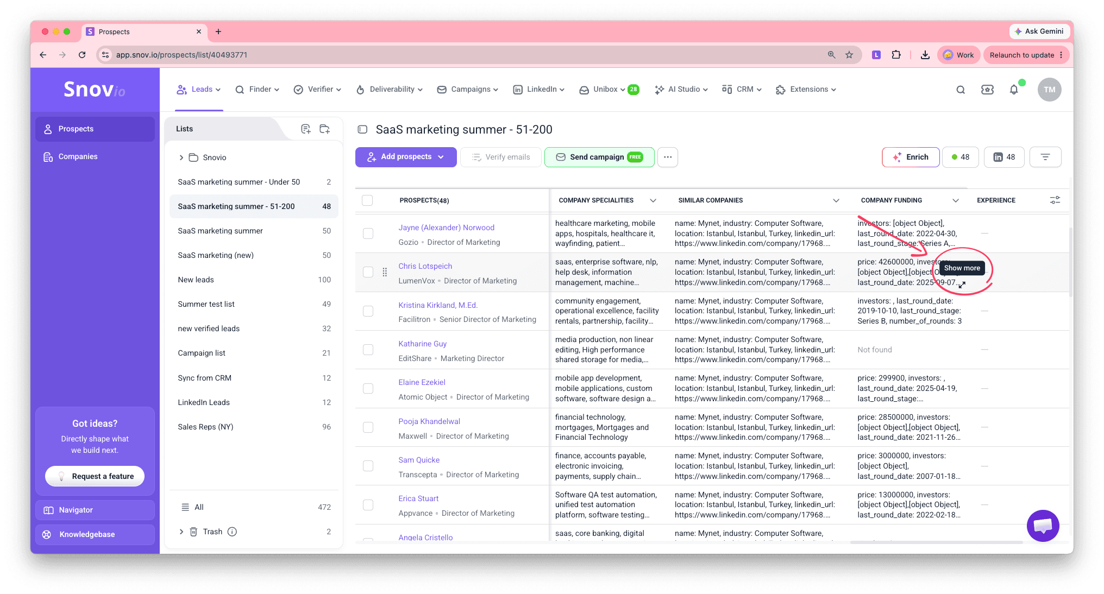Open the AI Studio menu
Viewport: 1104px width, 594px height.
click(x=681, y=90)
